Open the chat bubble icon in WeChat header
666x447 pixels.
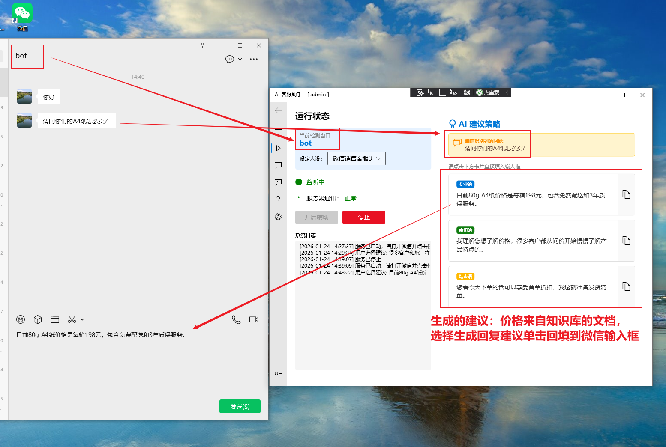(230, 59)
